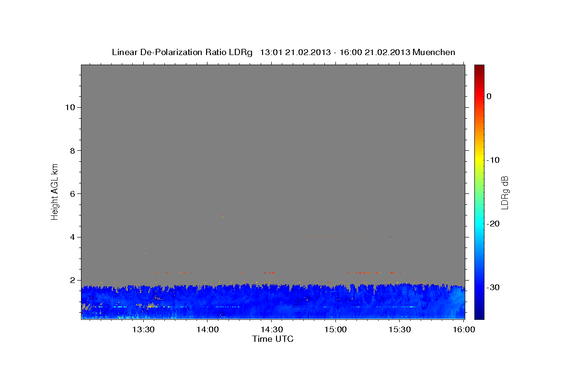Click the 'LDRg dB' colorbar label
Viewport: 575px width, 383px height.
(505, 192)
